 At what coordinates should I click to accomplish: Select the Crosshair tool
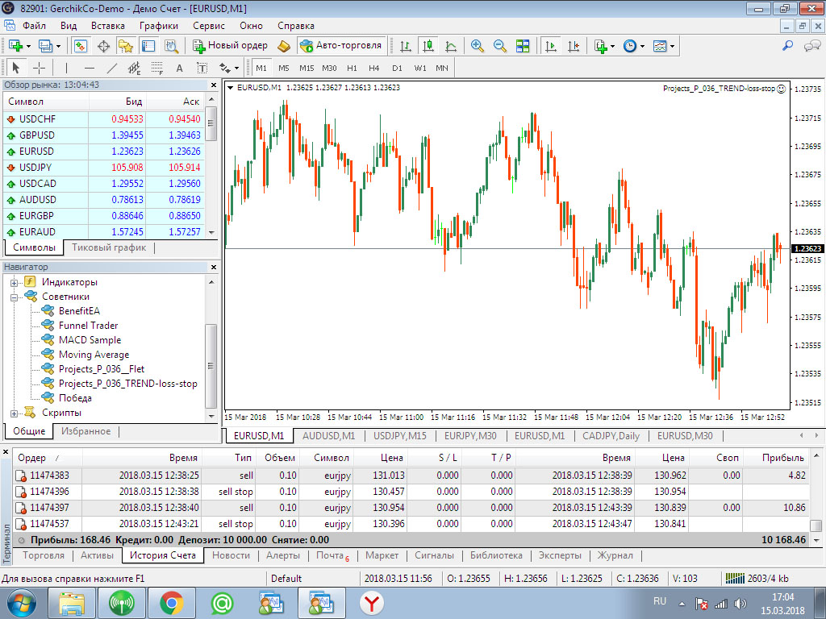click(x=39, y=68)
